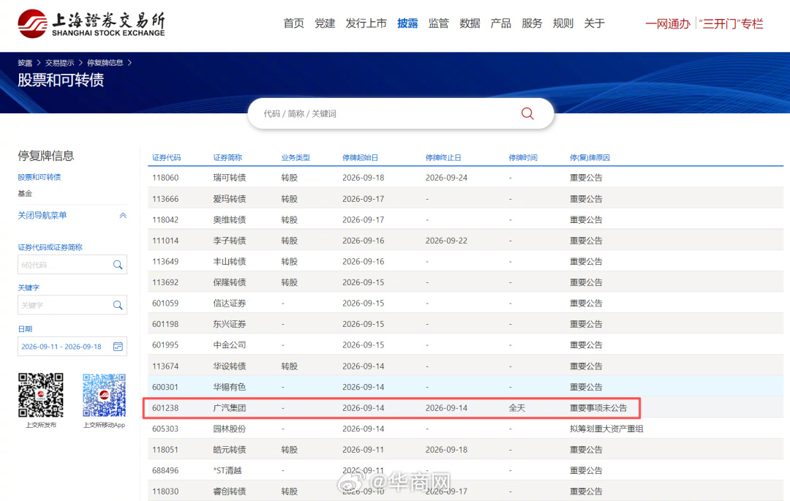The height and width of the screenshot is (501, 790).
Task: Open the 党建 menu
Action: [325, 23]
